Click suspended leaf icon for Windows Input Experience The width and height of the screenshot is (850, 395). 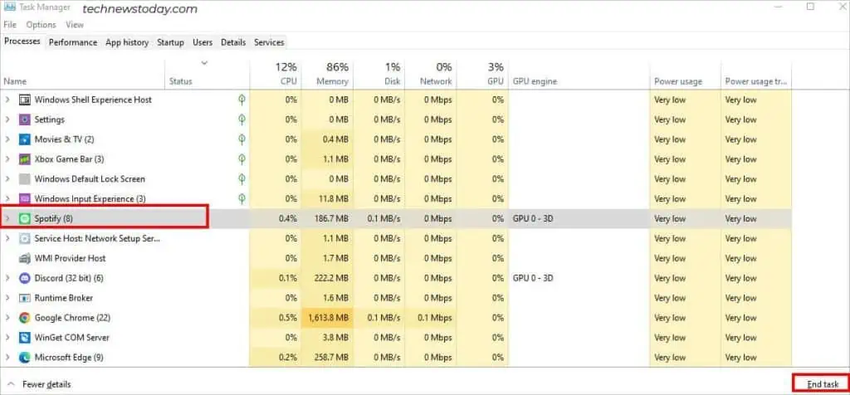(242, 199)
